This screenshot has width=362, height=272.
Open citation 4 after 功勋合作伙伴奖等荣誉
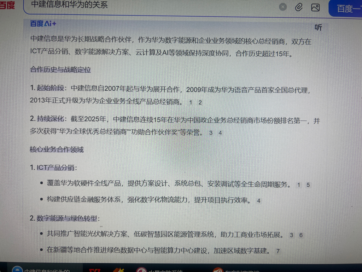pos(220,133)
